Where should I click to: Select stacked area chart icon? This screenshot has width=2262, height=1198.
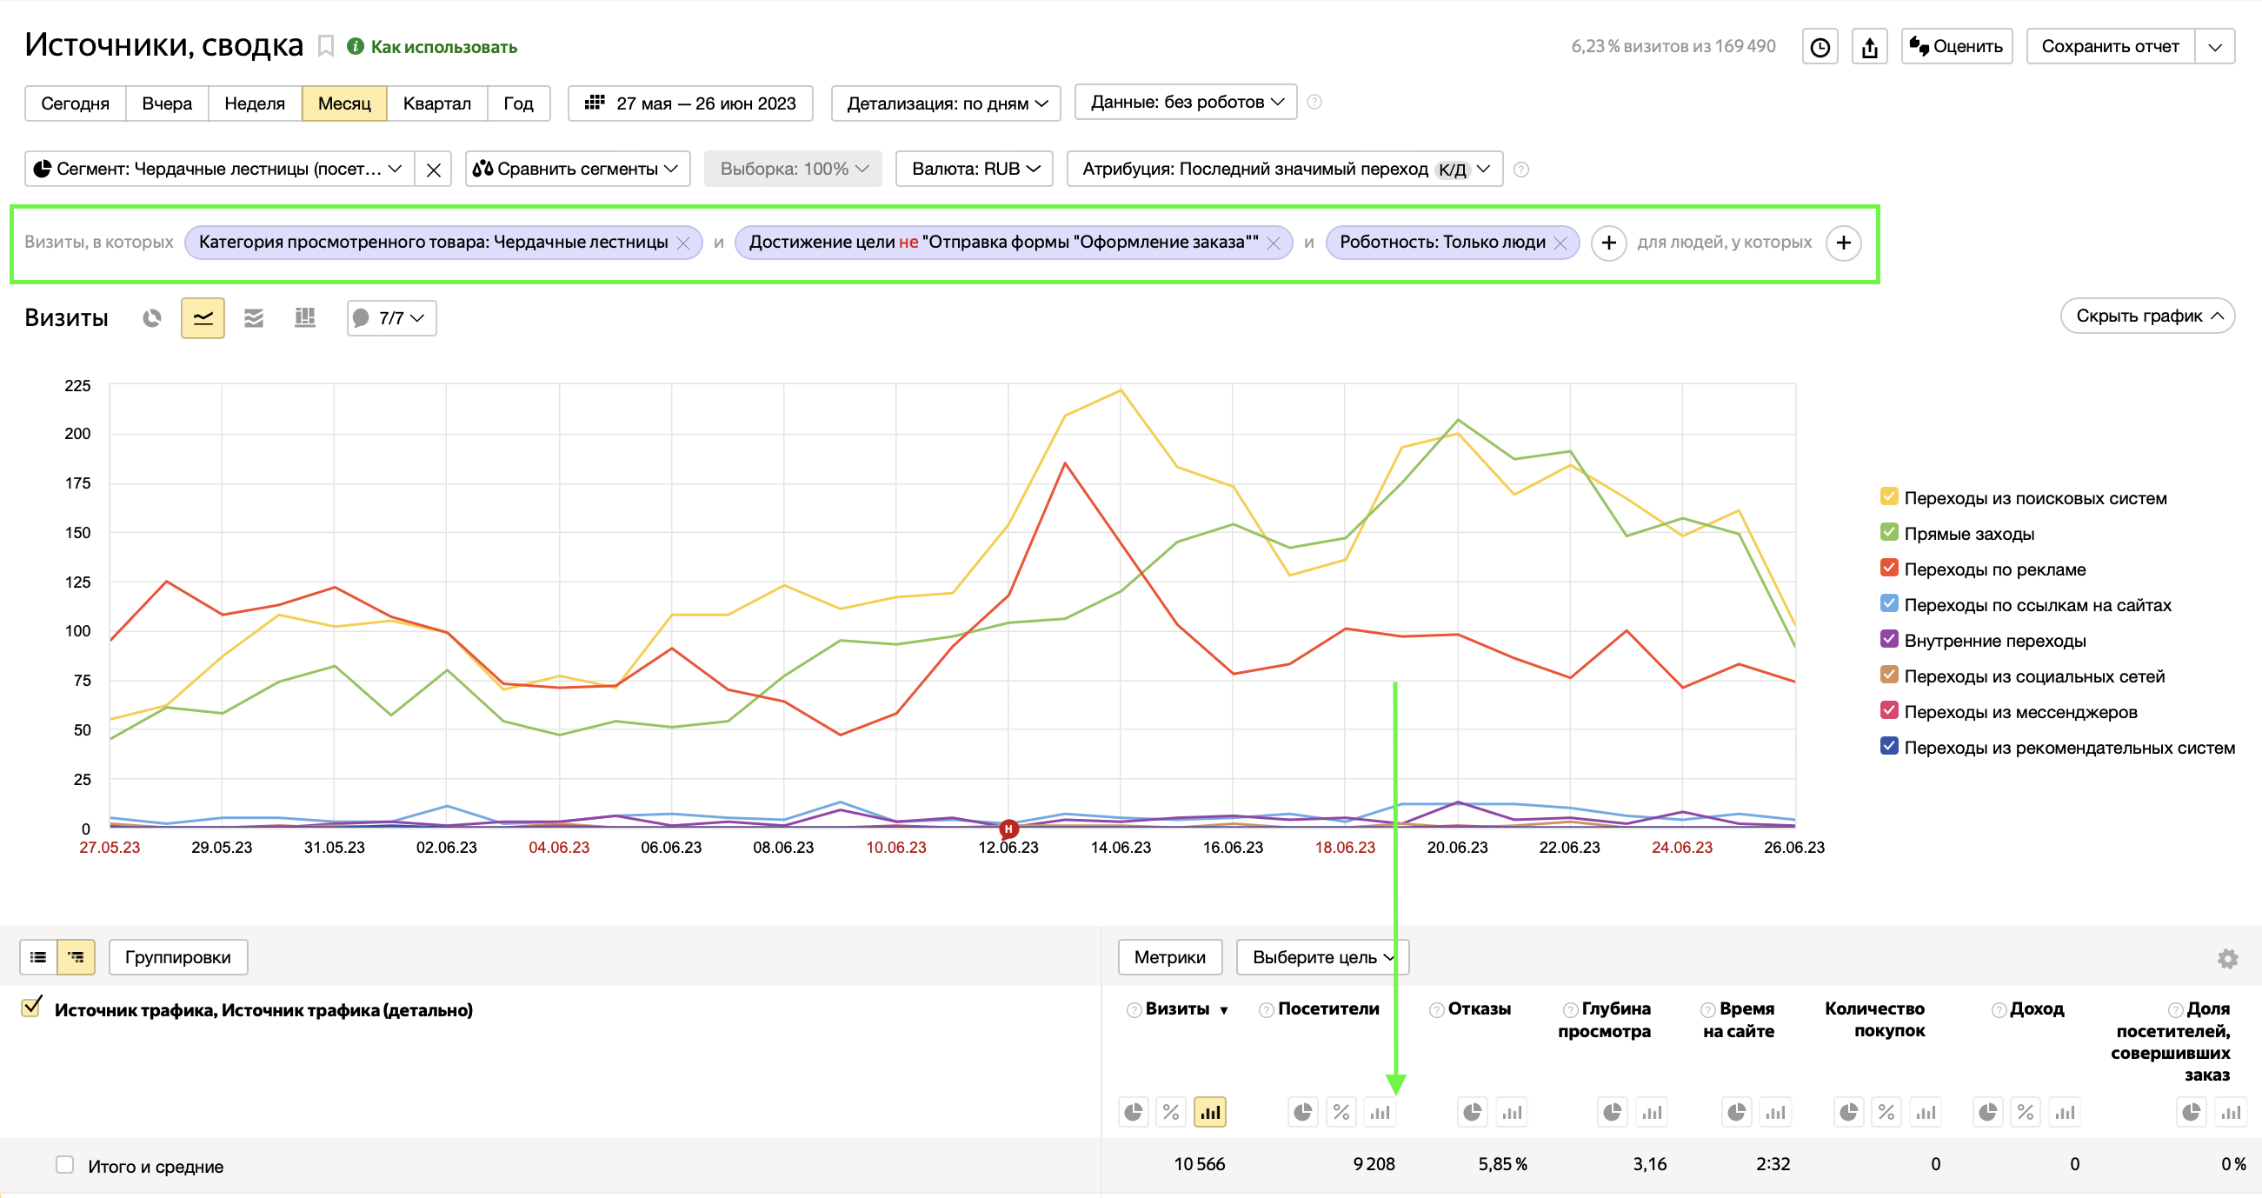click(254, 318)
